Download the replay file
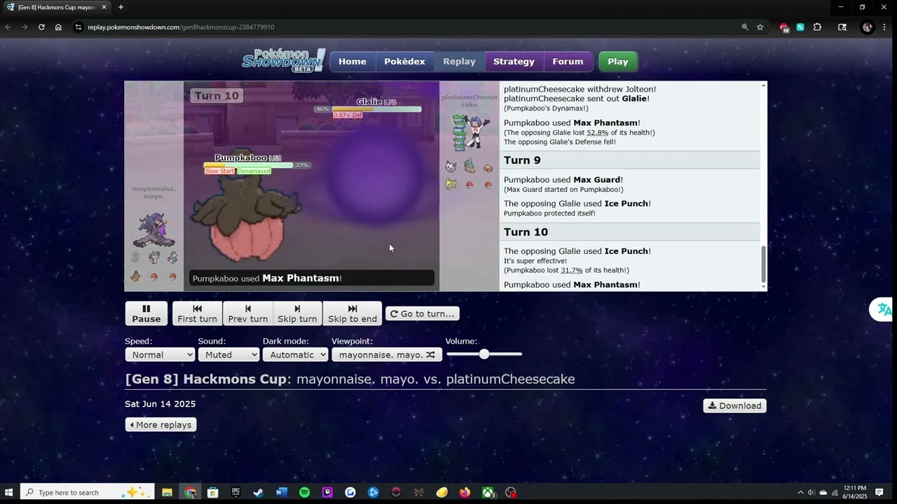897x504 pixels. (734, 406)
